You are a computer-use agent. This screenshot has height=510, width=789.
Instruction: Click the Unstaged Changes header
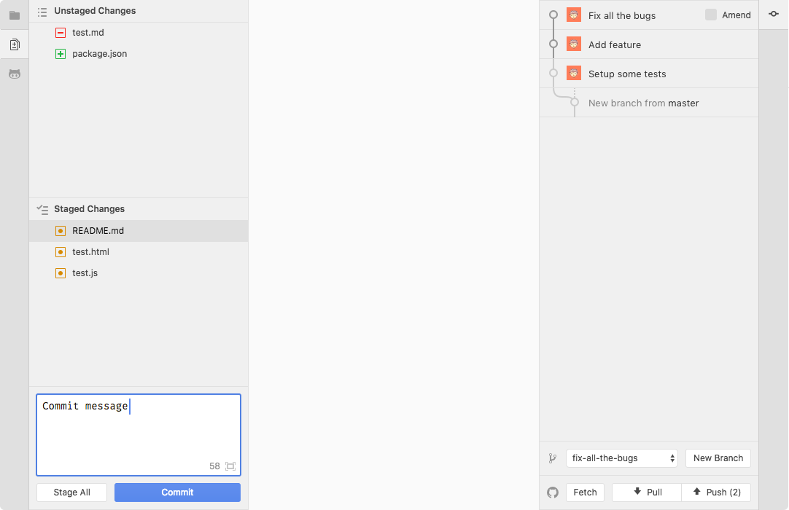click(x=139, y=11)
